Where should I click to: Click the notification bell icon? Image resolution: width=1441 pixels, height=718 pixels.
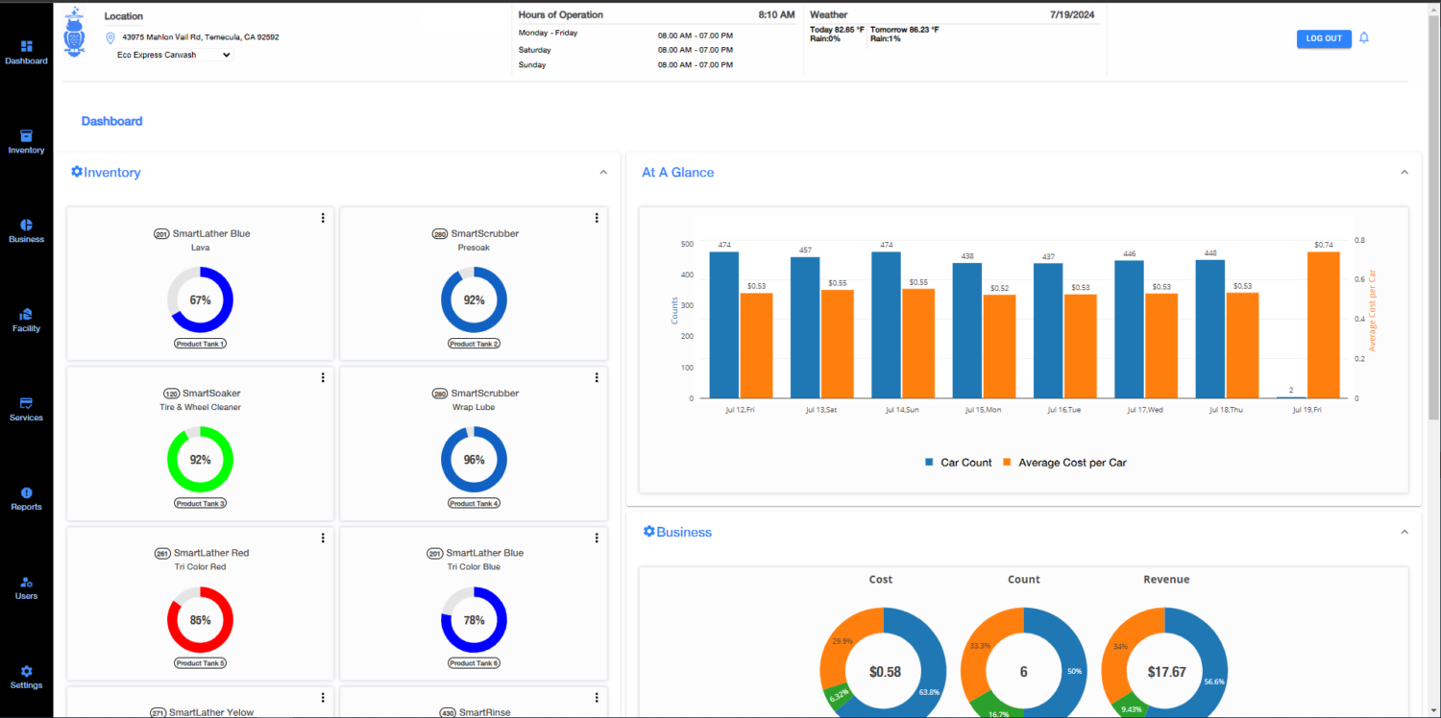pos(1363,38)
